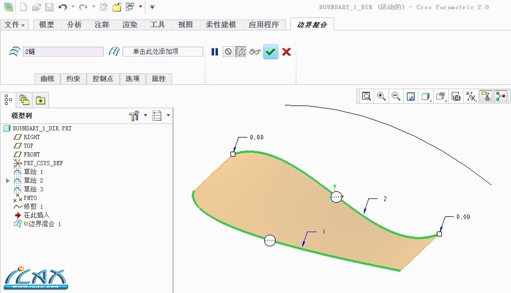Click the folder window icon in quick access
Screen dimensions: 511x293
click(117, 7)
